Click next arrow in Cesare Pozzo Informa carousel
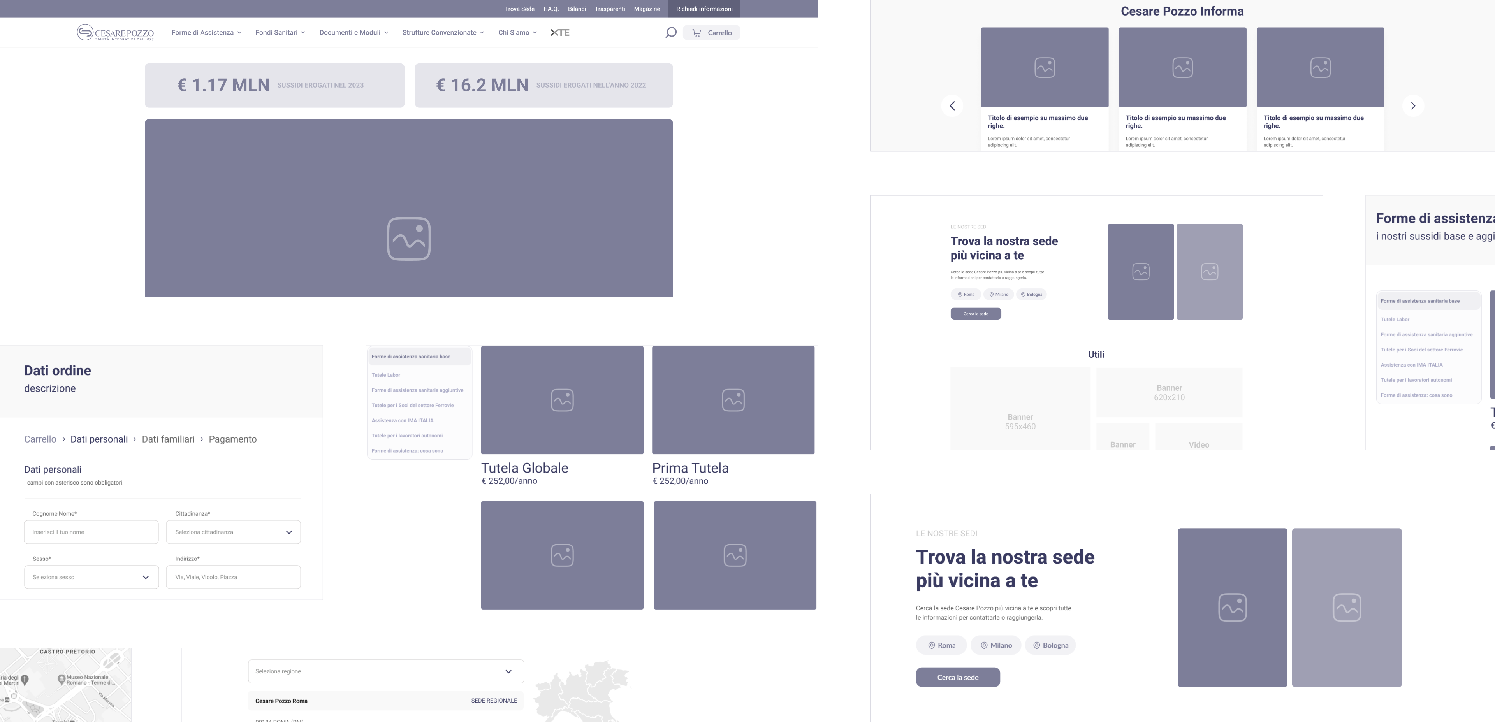The width and height of the screenshot is (1495, 722). pos(1413,105)
